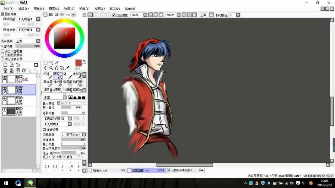Open the 无材质 brush texture dropdown
This screenshot has height=188, width=335.
70,124
